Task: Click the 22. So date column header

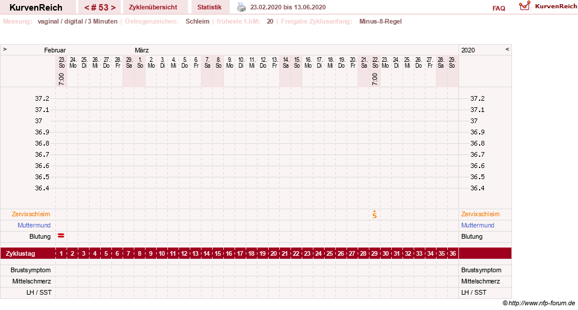Action: coord(375,62)
